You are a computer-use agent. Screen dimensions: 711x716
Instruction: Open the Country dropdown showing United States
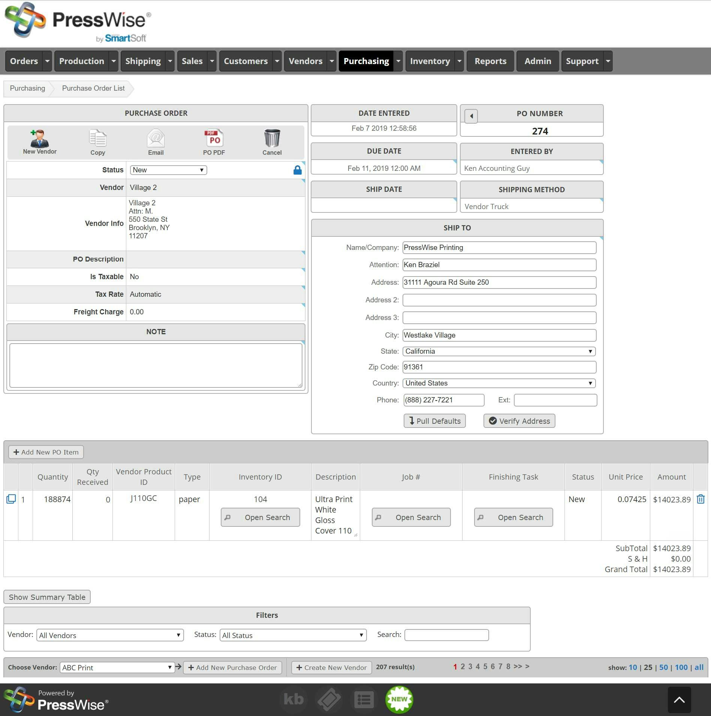click(x=499, y=383)
